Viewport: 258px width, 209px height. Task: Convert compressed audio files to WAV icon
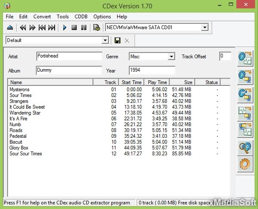[x=245, y=129]
